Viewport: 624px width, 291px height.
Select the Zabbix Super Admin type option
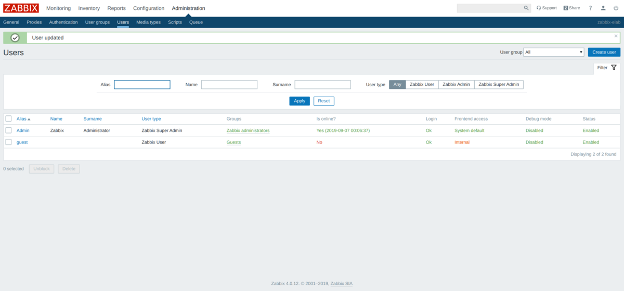499,84
